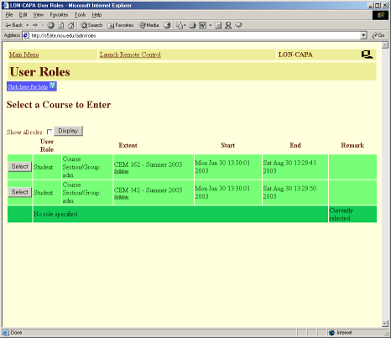Open the Click here for help link
Image resolution: width=391 pixels, height=338 pixels.
click(x=28, y=87)
